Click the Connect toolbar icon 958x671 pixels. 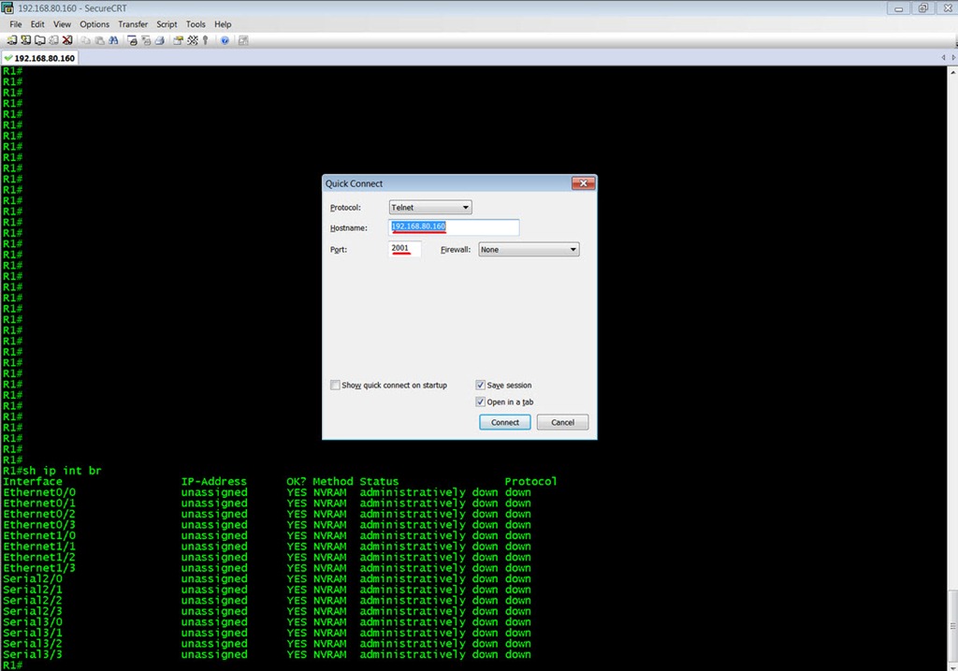(11, 40)
